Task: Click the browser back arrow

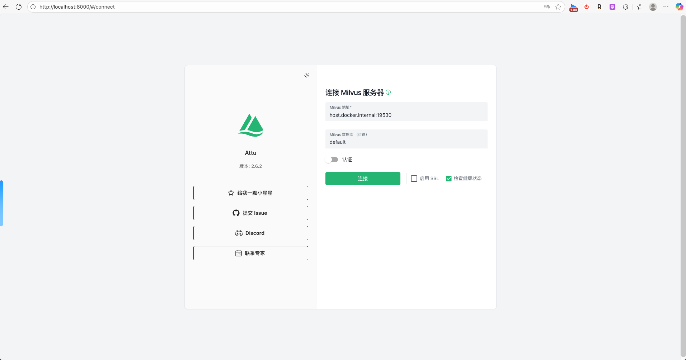Action: point(6,7)
